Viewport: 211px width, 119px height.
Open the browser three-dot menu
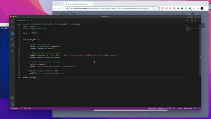[206, 8]
